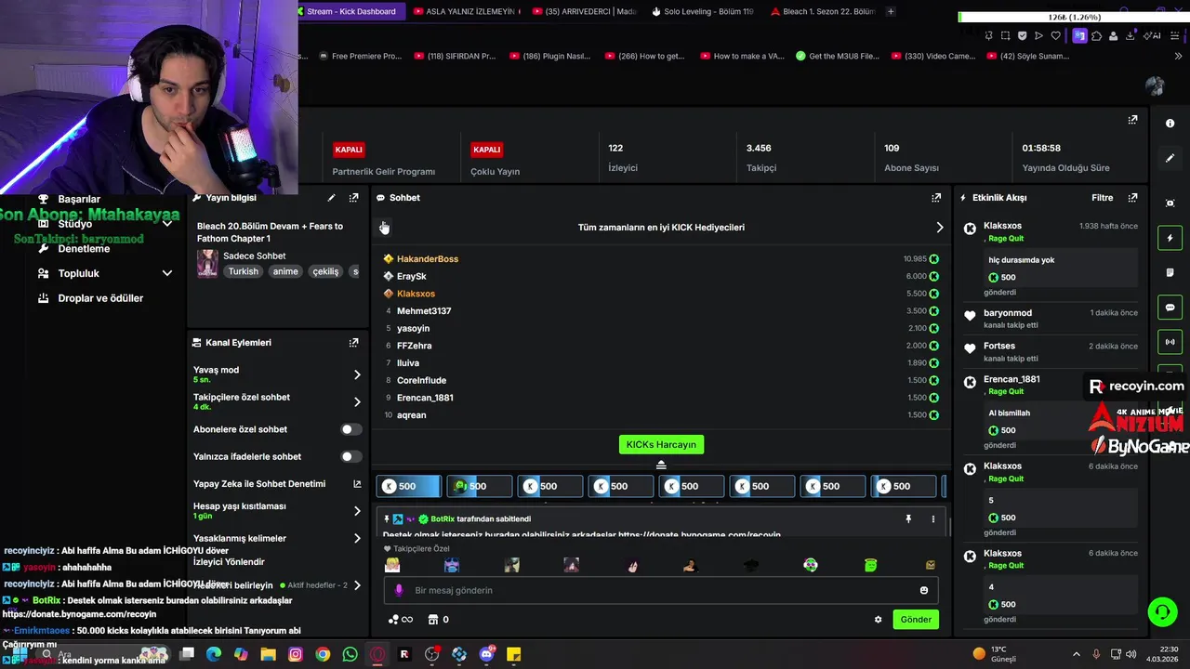Unpin the BotRix pinned message
Screen dimensions: 1190x669
908,519
